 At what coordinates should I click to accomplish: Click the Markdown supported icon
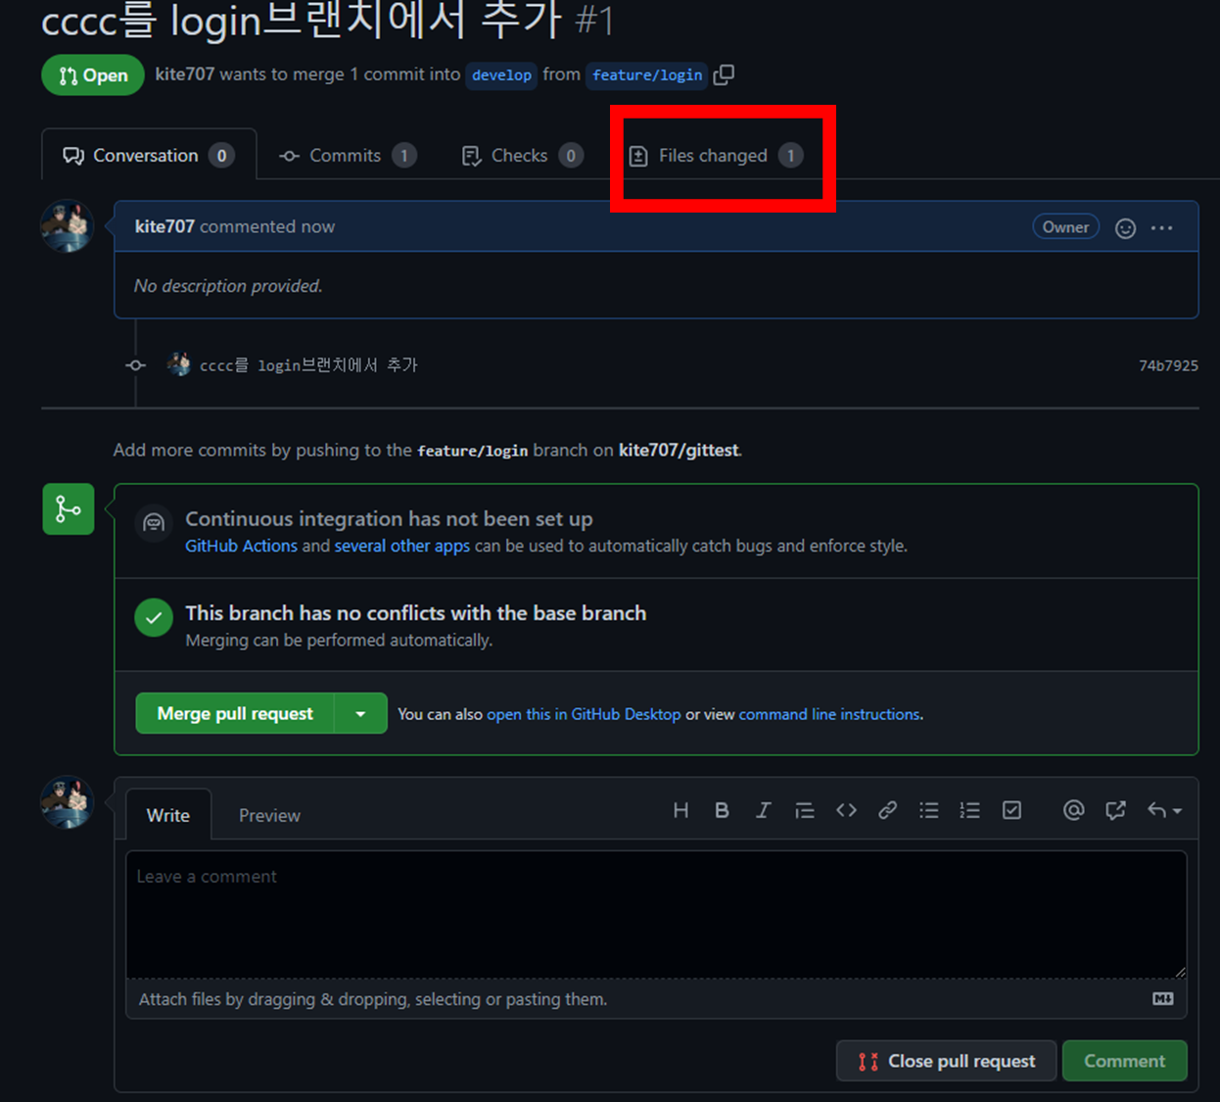[x=1162, y=998]
